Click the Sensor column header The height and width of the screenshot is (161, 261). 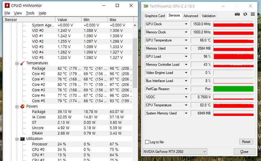[29, 20]
